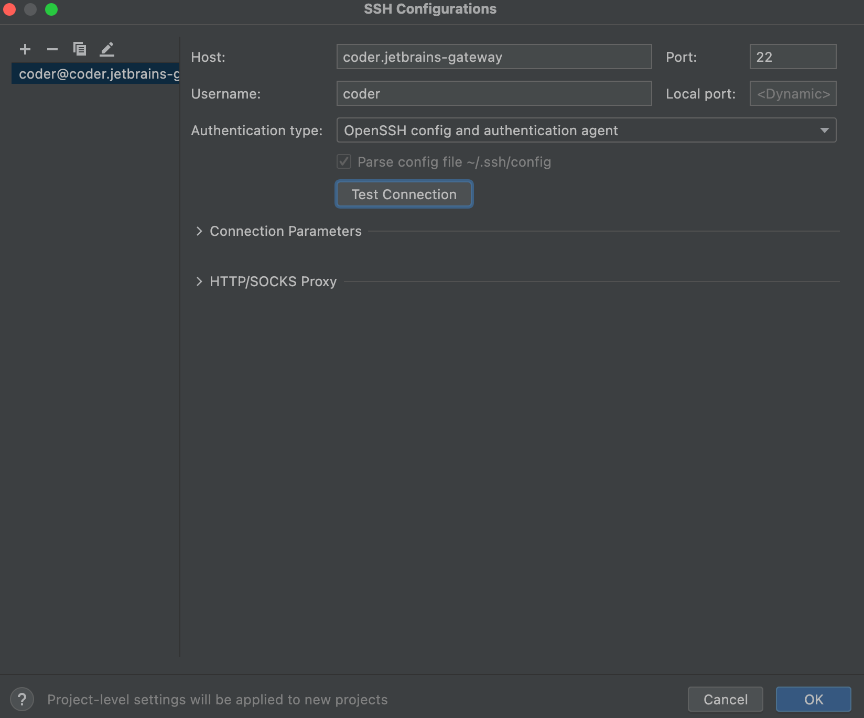The image size is (864, 718).
Task: Rename configuration using pencil icon
Action: pyautogui.click(x=107, y=49)
